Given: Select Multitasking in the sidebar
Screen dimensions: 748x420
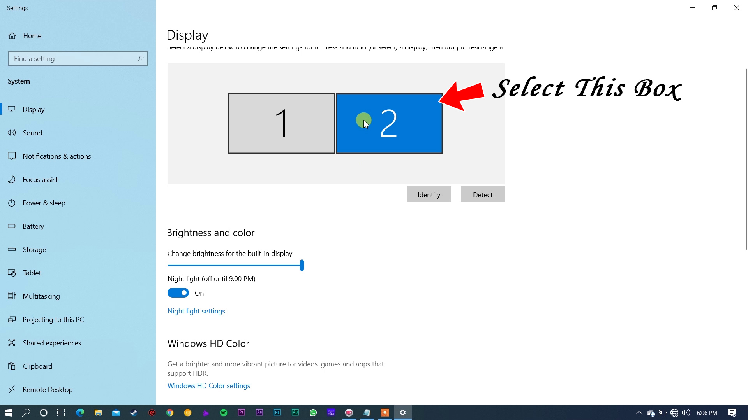Looking at the screenshot, I should click(41, 296).
